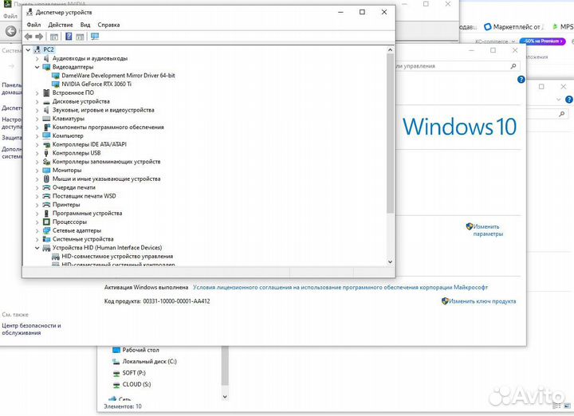The height and width of the screenshot is (416, 574).
Task: Expand the Дисковые устройства node
Action: coord(37,101)
